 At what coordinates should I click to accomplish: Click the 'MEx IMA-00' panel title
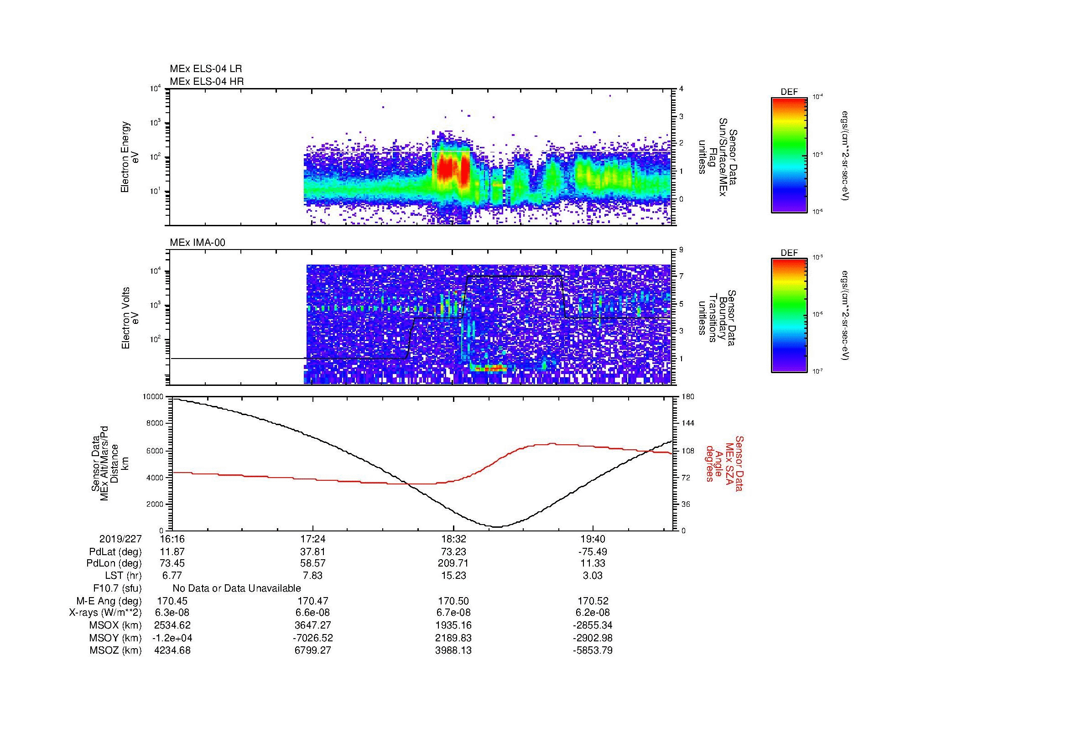198,243
